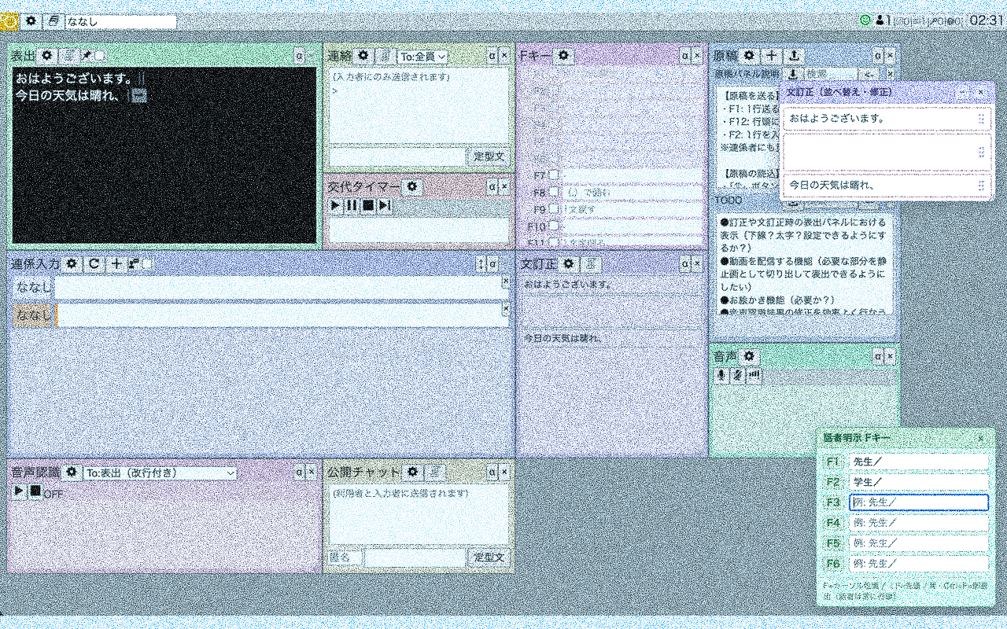
Task: Enable the F10 checkbox
Action: 554,226
